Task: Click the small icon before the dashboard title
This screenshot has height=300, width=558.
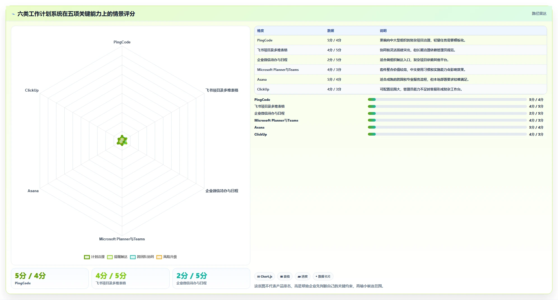Action: pyautogui.click(x=13, y=14)
